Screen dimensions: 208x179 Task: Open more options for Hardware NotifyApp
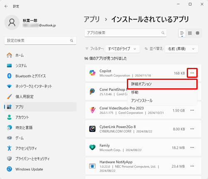coord(192,166)
